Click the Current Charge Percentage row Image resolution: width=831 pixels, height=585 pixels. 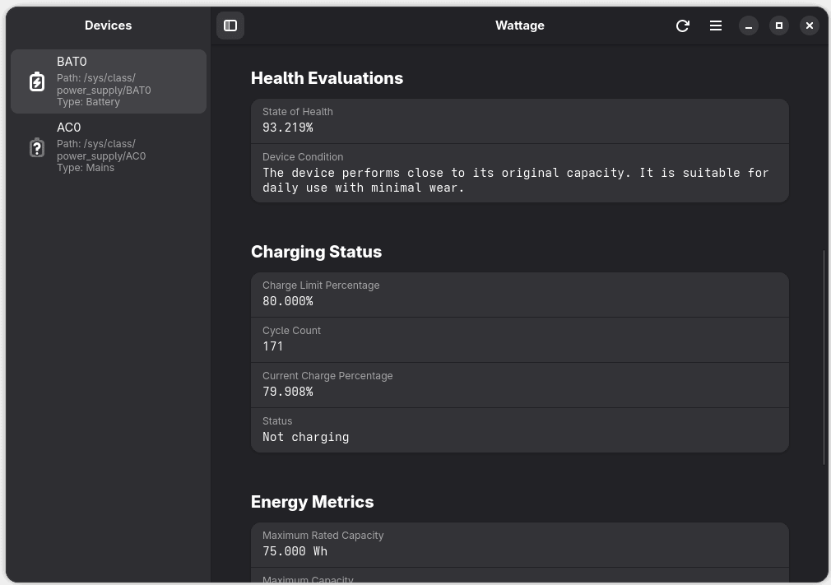(x=519, y=385)
